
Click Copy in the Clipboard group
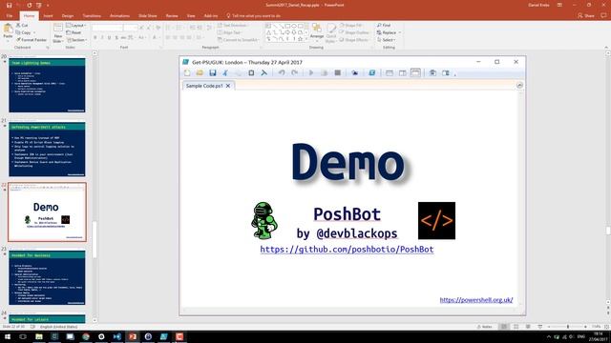pyautogui.click(x=23, y=32)
